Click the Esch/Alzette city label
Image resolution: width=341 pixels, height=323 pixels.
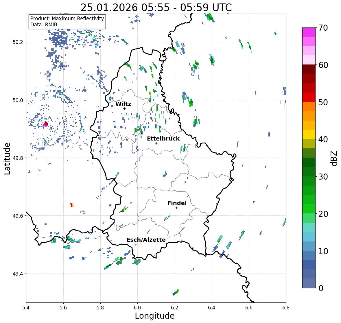pos(146,240)
